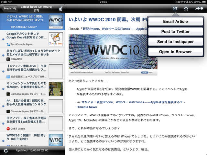Tap the WWDC10 banner image in article
Image resolution: width=207 pixels, height=155 pixels.
tap(113, 55)
